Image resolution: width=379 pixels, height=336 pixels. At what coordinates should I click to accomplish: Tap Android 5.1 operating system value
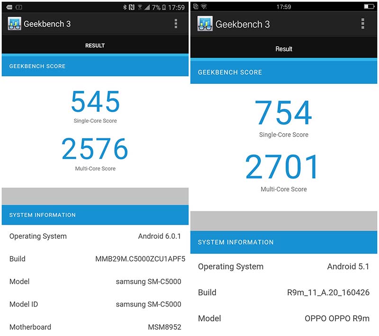coord(348,266)
